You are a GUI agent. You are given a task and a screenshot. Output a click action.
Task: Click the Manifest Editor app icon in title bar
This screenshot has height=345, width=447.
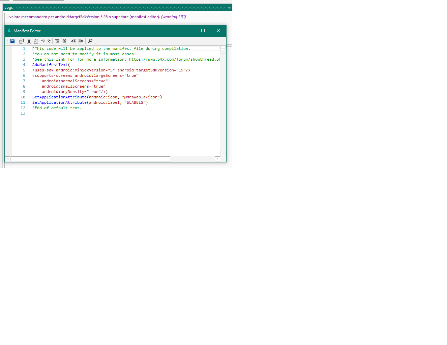point(9,31)
